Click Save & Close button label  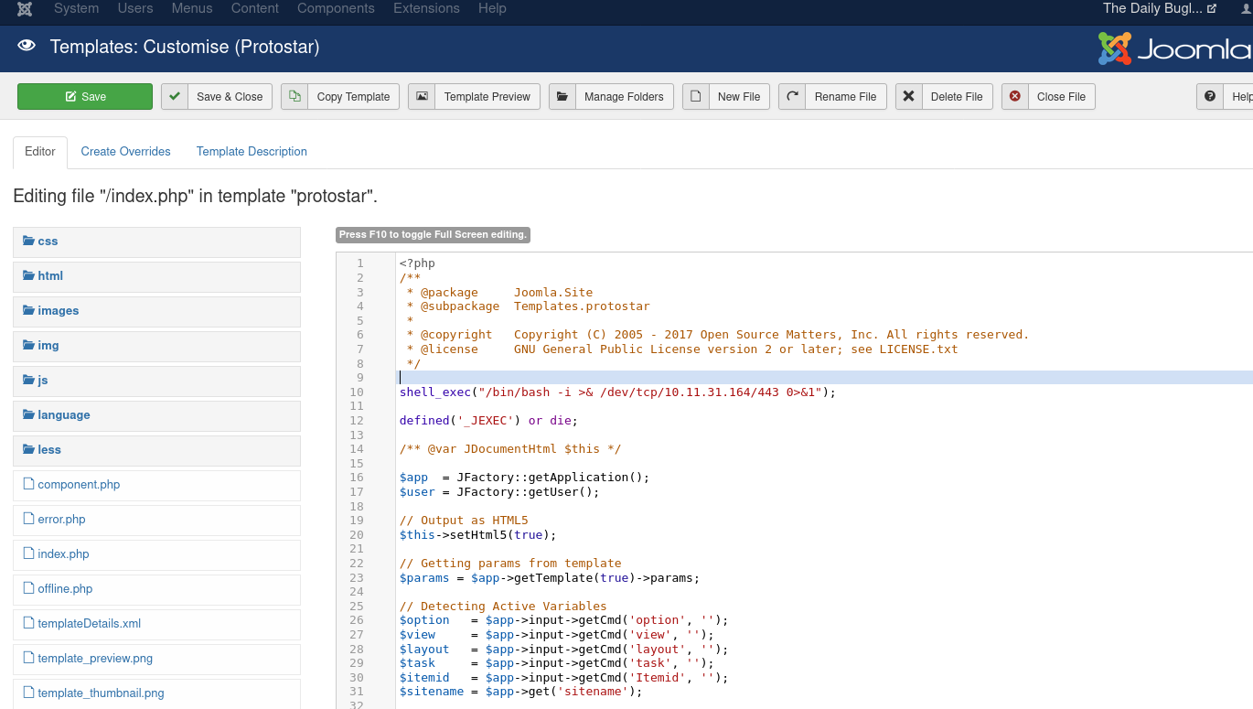tap(230, 97)
